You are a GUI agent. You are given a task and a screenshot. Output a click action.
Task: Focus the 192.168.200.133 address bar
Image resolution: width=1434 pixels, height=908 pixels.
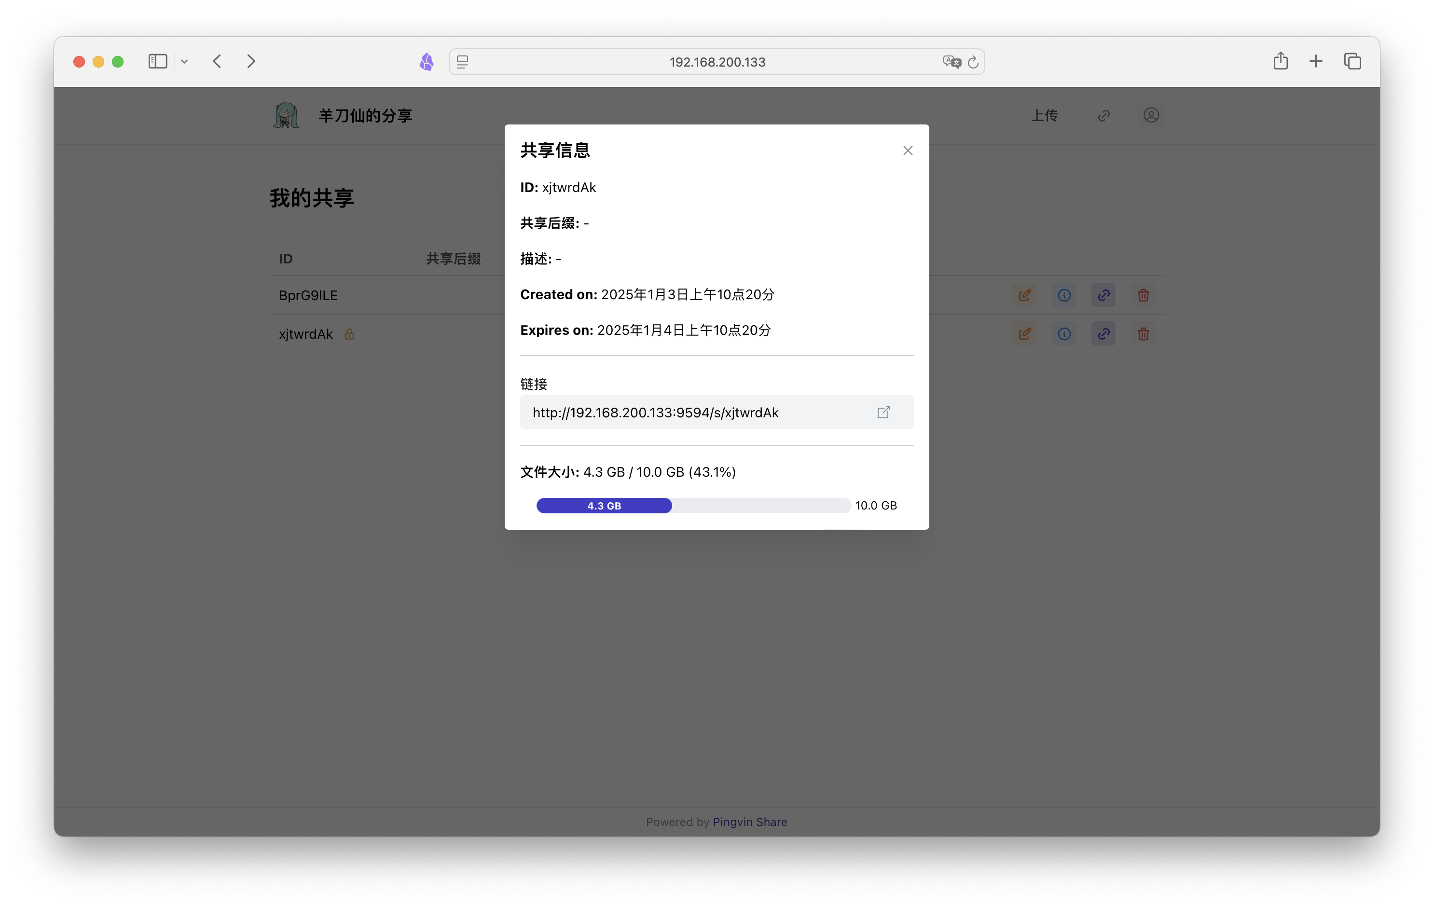click(x=717, y=62)
